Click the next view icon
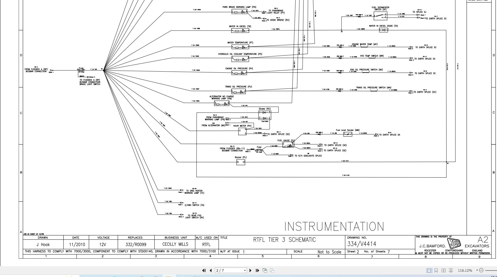Screen dimensions: 497x277 271,270
